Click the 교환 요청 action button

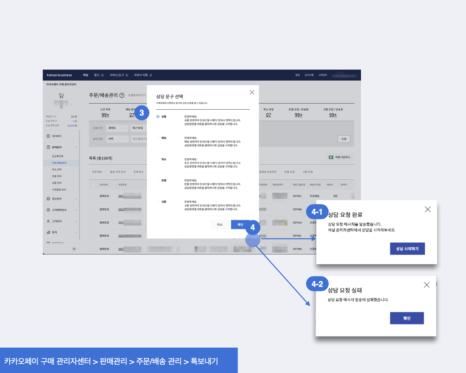[308, 172]
